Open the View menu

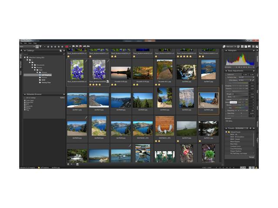pyautogui.click(x=30, y=43)
